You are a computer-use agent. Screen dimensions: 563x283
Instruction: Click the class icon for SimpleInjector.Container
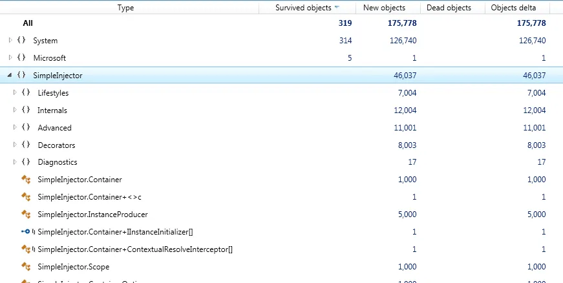coord(26,180)
